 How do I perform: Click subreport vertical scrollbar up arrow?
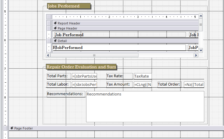click(201, 16)
